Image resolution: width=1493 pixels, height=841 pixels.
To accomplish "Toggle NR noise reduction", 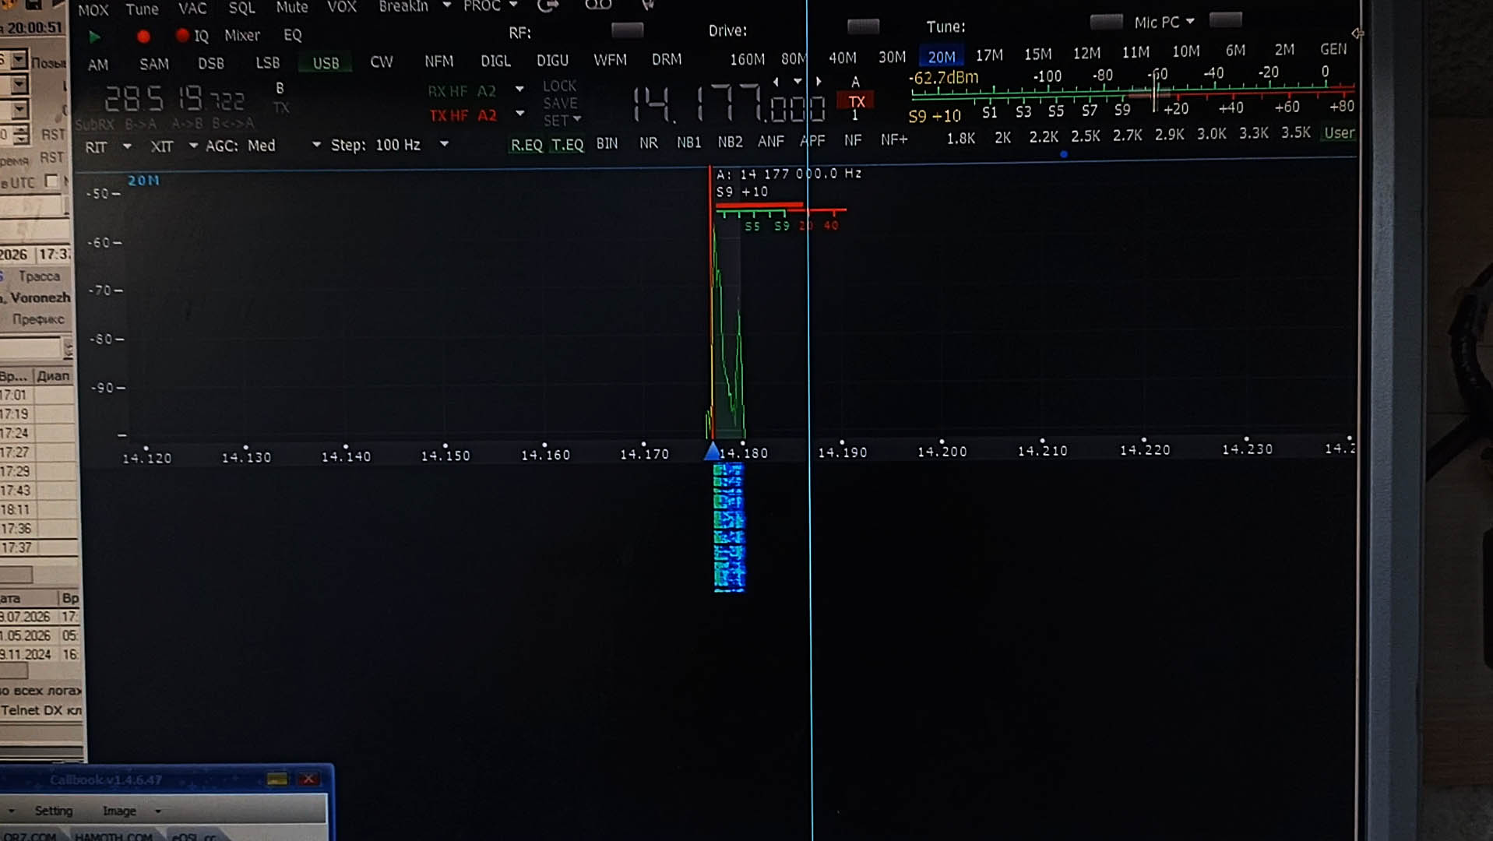I will pos(648,143).
